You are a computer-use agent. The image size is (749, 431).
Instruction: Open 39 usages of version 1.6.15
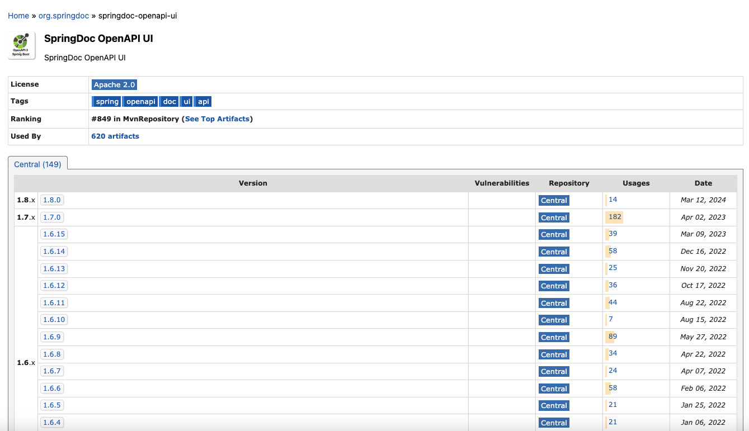(613, 234)
